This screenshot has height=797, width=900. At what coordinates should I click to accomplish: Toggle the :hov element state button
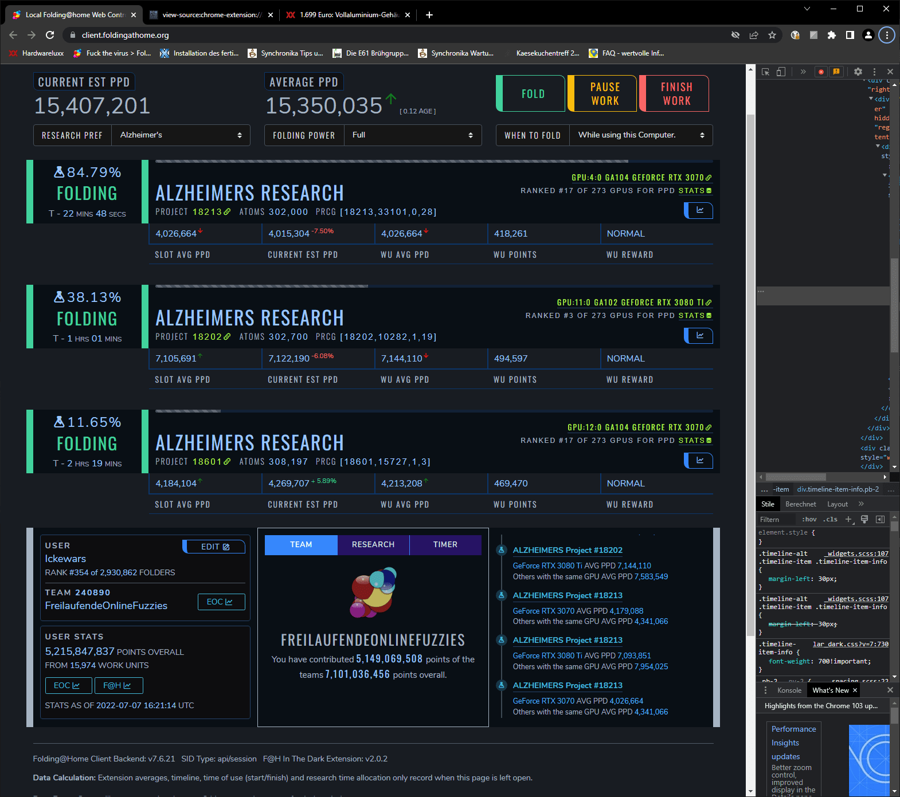pyautogui.click(x=809, y=519)
